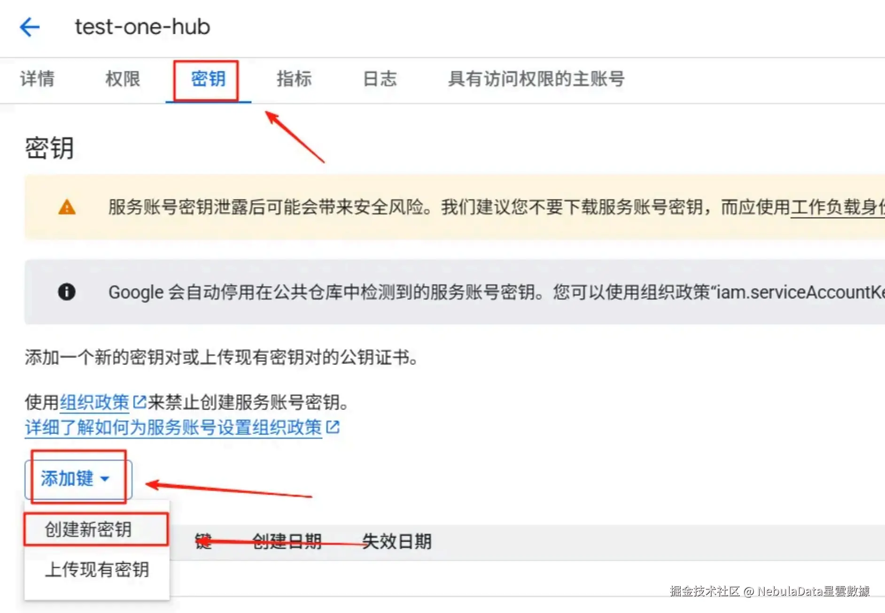Image resolution: width=885 pixels, height=613 pixels.
Task: Open 具有访问权限的主账号 tab
Action: click(x=536, y=79)
